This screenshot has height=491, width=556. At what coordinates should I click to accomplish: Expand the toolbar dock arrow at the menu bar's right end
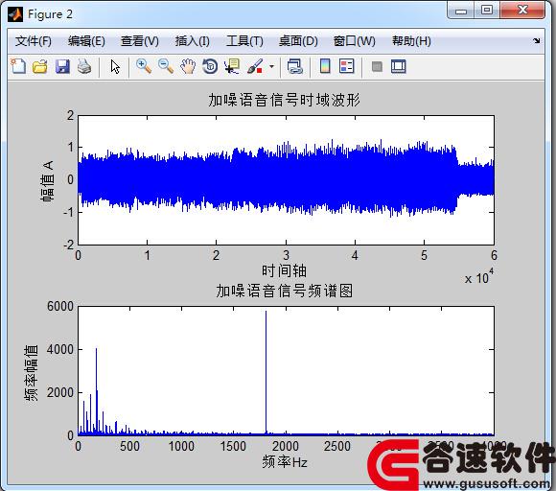(537, 41)
